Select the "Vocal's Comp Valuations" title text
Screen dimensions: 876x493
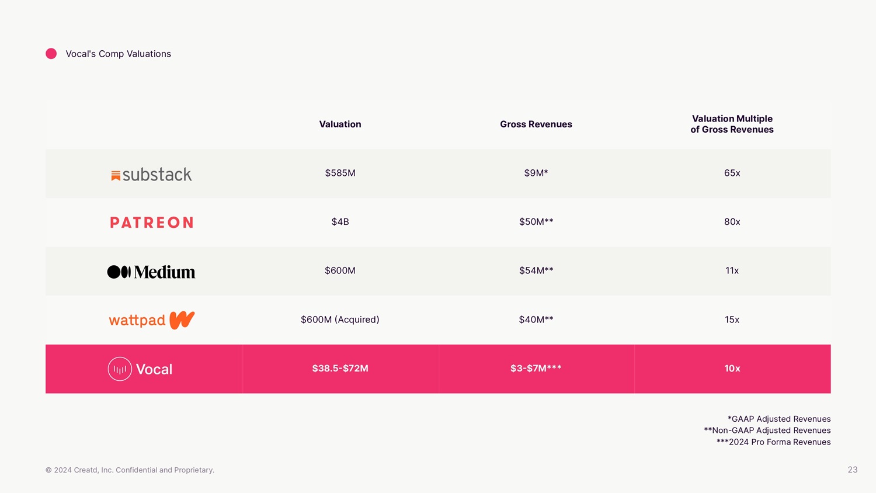click(x=118, y=54)
